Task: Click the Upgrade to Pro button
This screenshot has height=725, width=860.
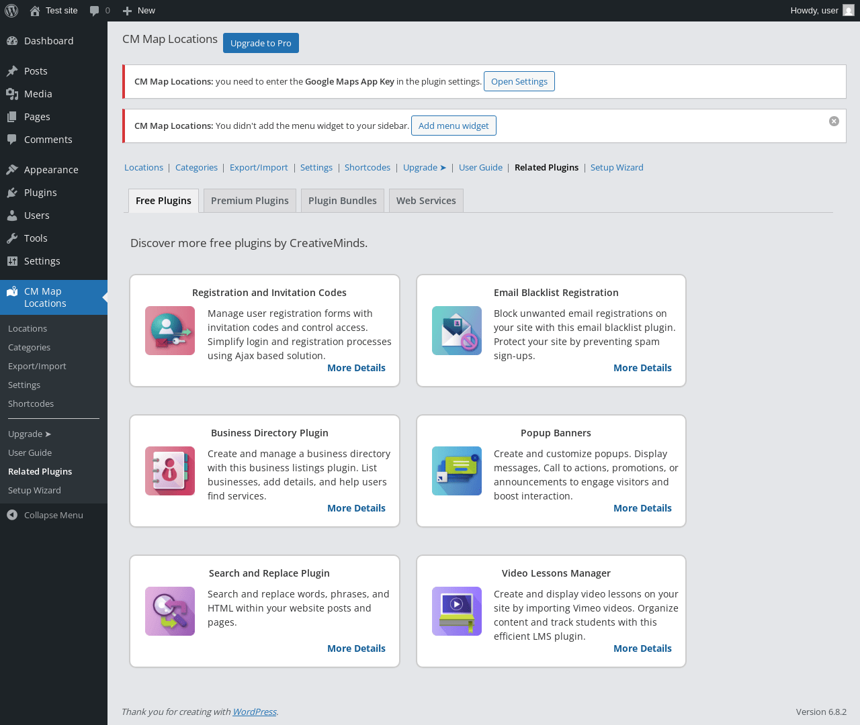Action: [x=261, y=43]
